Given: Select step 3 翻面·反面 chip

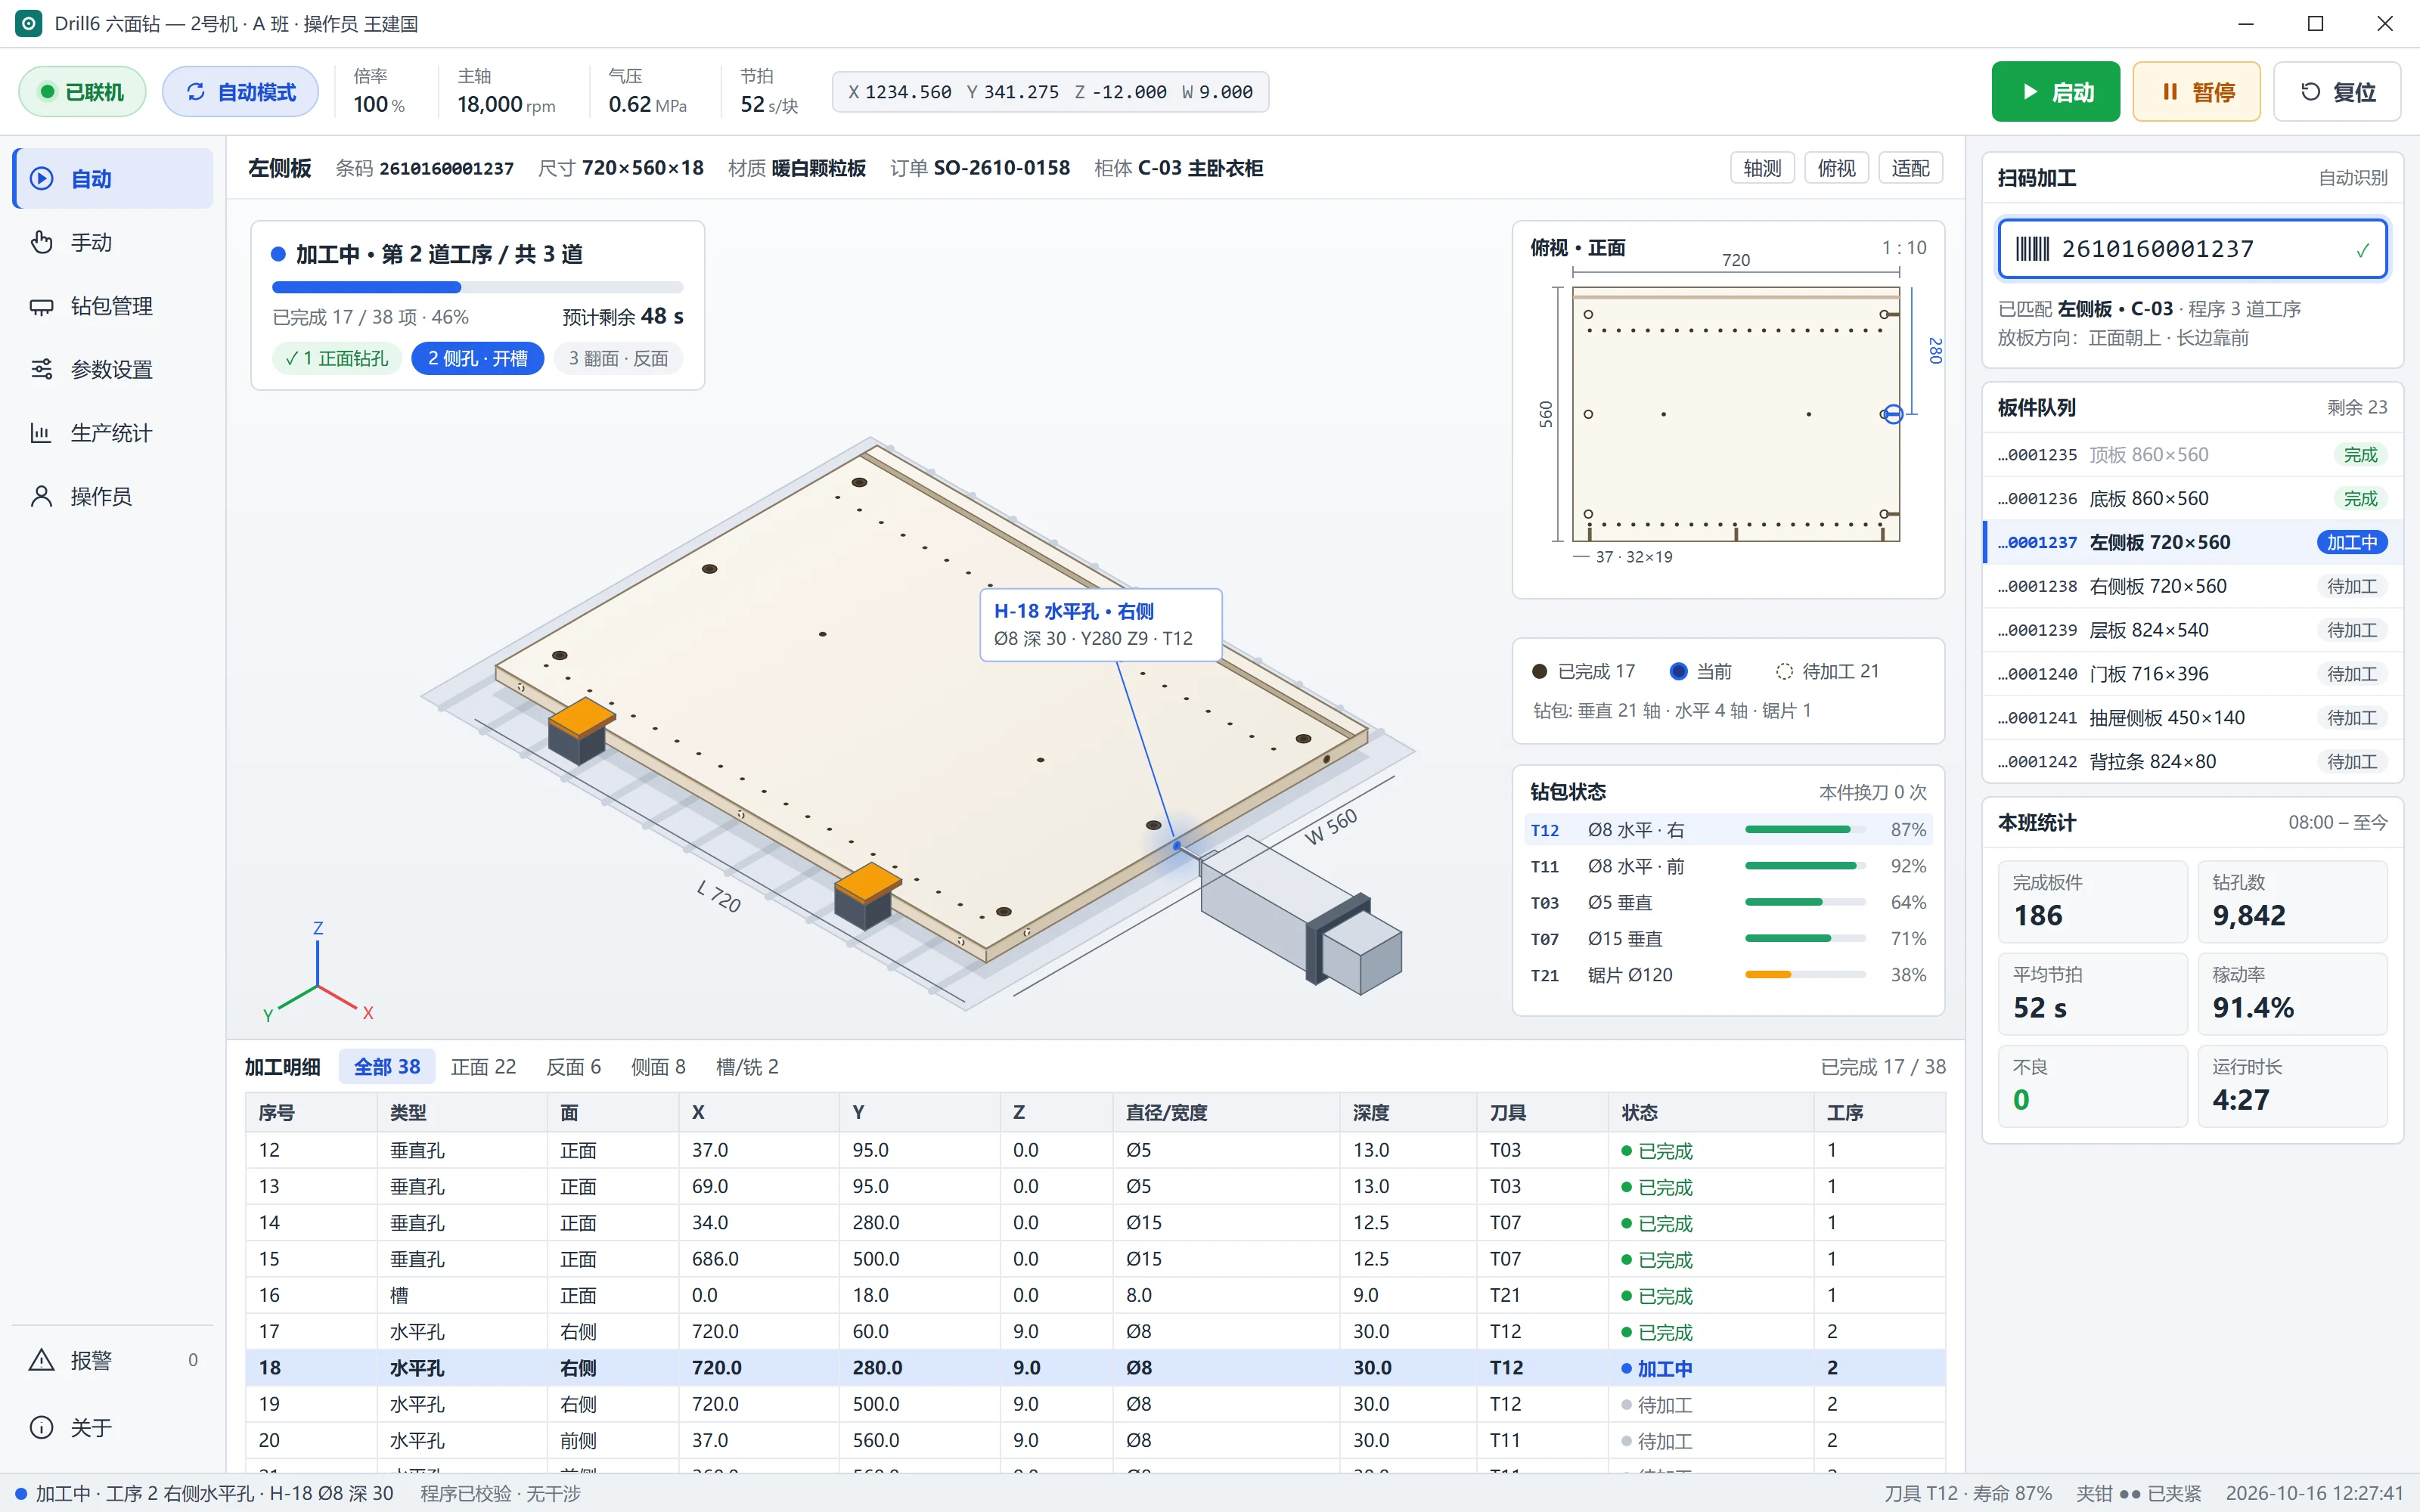Looking at the screenshot, I should 618,358.
